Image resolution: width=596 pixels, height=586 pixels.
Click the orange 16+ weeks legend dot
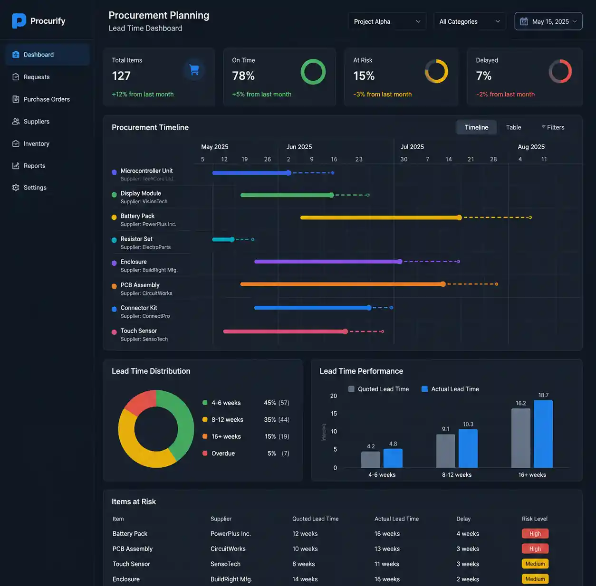click(x=205, y=436)
